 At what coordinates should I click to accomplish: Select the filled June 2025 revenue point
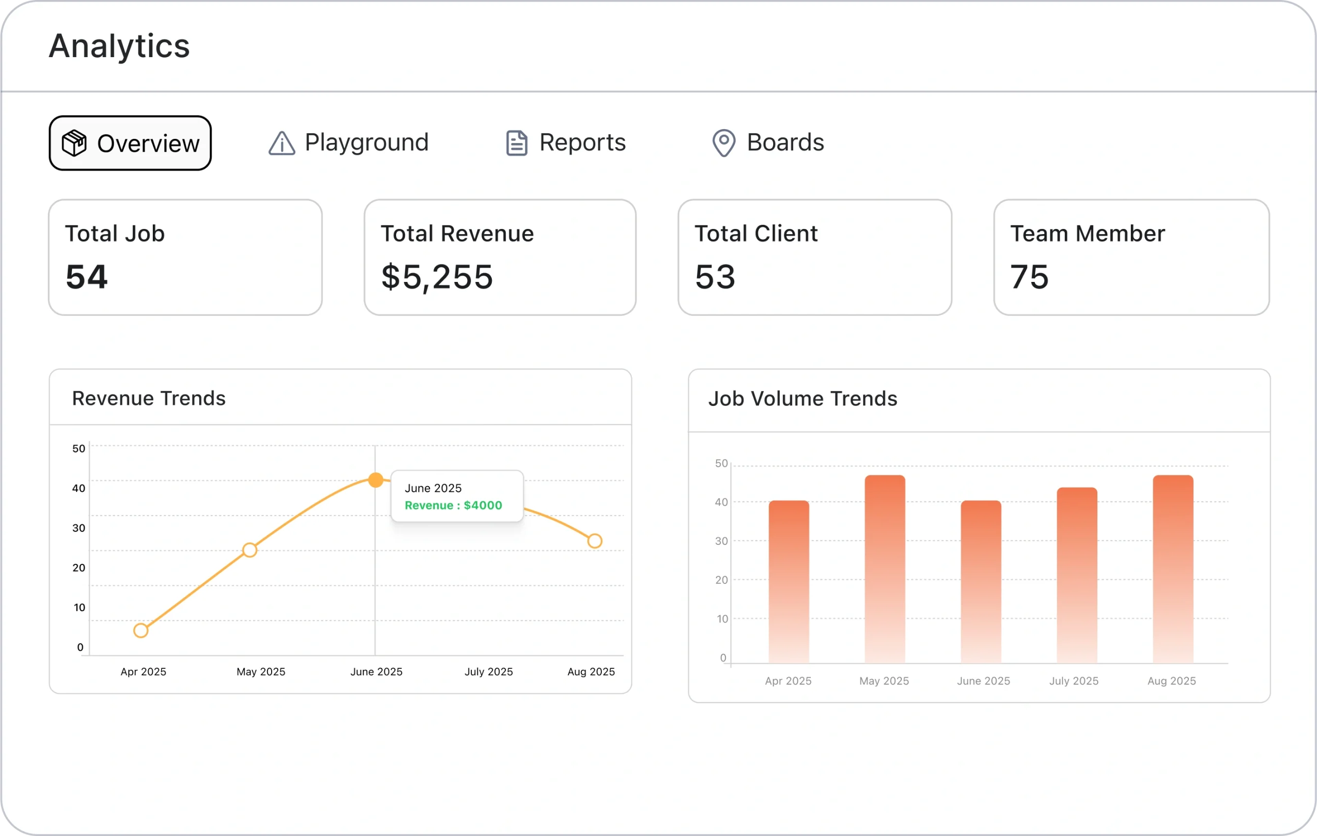[375, 480]
